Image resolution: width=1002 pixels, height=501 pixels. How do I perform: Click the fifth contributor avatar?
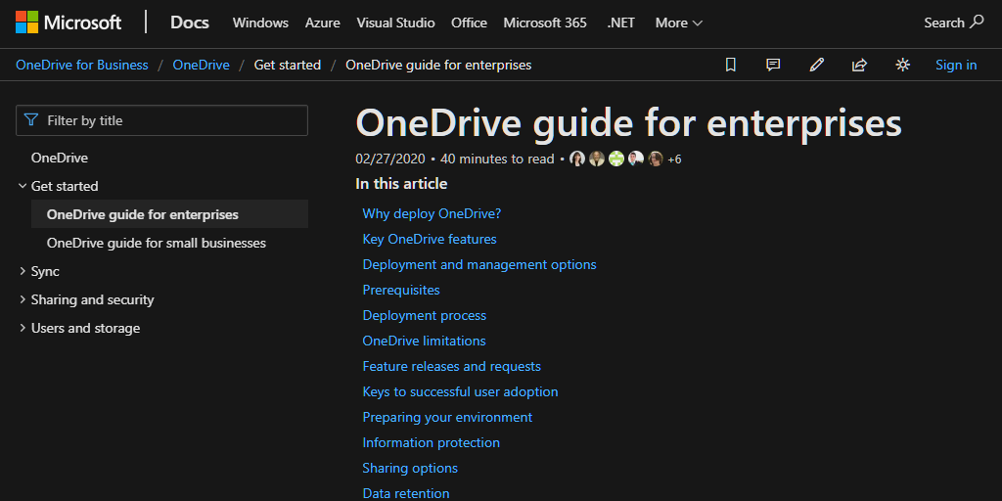656,159
